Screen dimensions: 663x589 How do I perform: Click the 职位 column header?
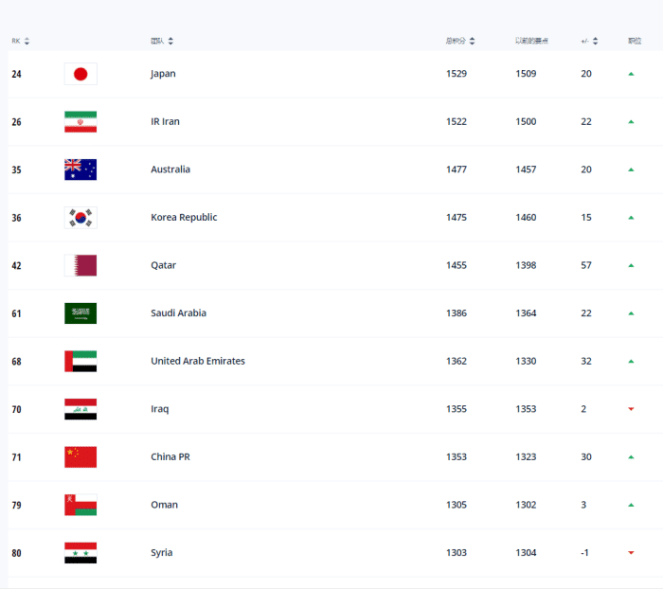click(x=634, y=41)
